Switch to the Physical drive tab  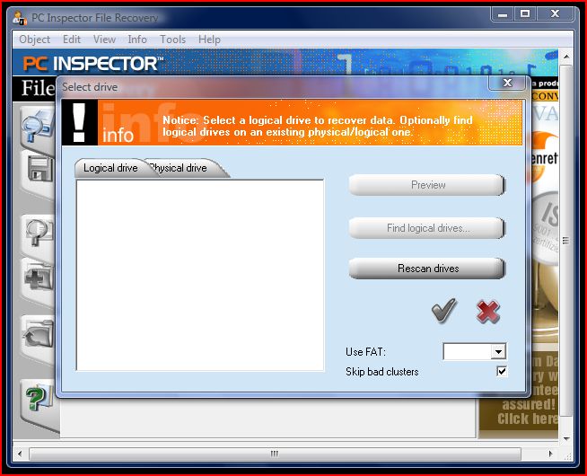183,168
